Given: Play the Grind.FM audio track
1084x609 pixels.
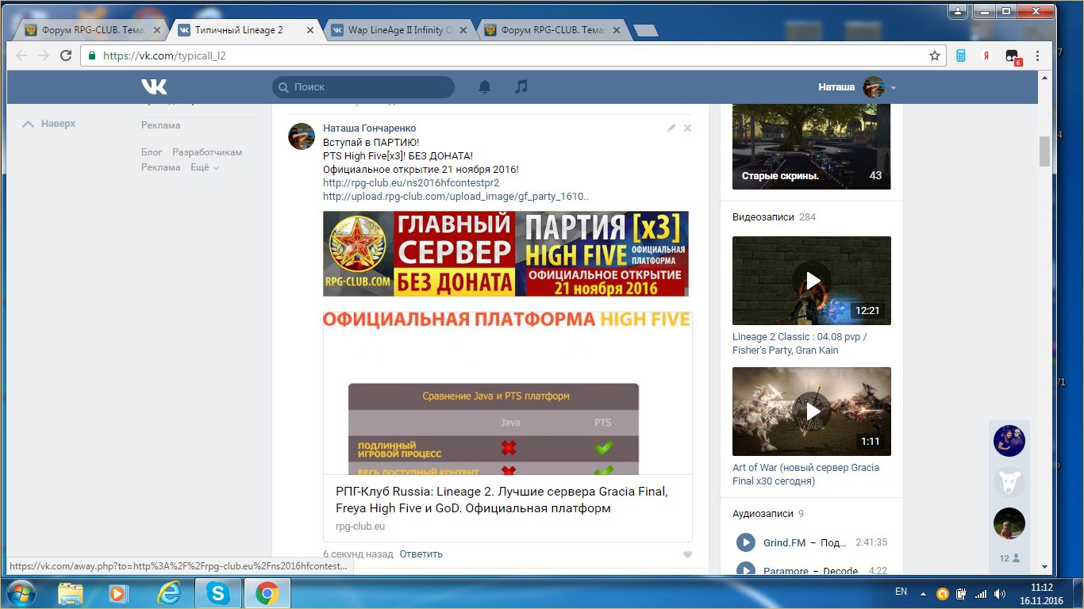Looking at the screenshot, I should coord(745,542).
